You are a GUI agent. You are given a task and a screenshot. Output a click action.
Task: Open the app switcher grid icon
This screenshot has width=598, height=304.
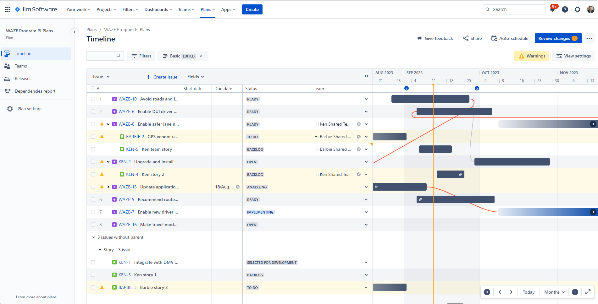coord(8,9)
